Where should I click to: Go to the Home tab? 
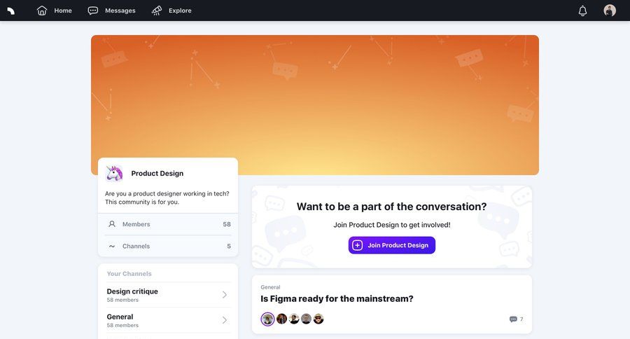pyautogui.click(x=63, y=11)
